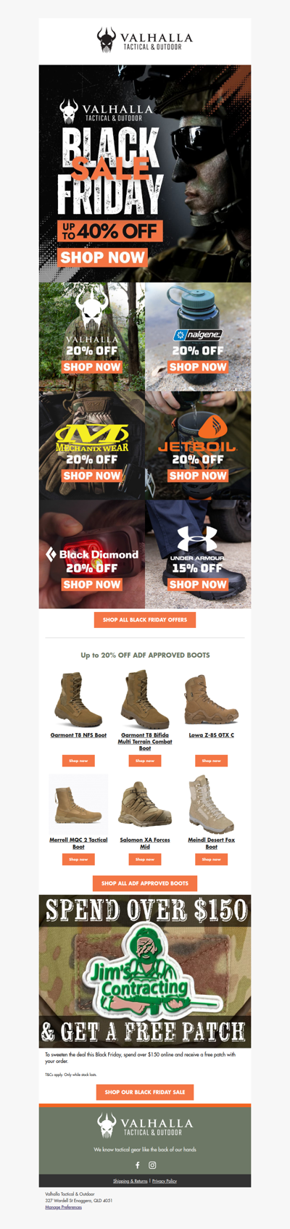This screenshot has height=1229, width=290.
Task: Click the Valhalla logo in green footer
Action: [145, 1125]
